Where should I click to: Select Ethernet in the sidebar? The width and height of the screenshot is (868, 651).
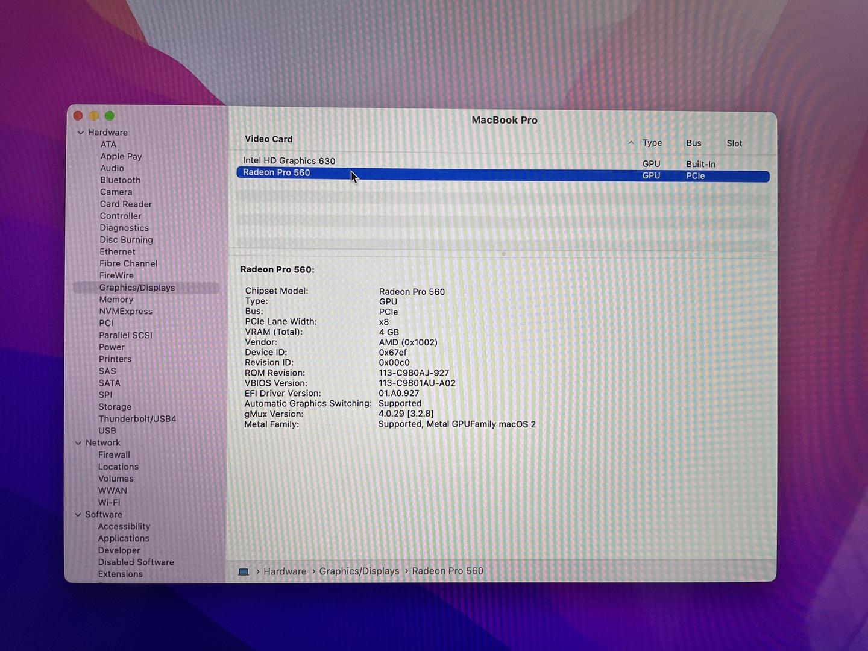point(118,252)
